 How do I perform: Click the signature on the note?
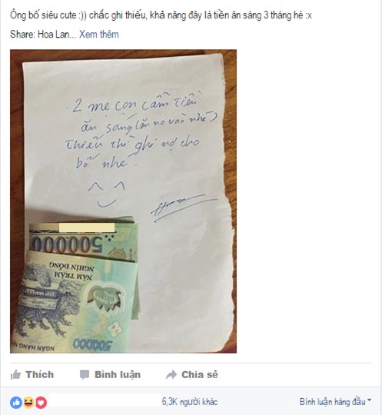click(183, 207)
